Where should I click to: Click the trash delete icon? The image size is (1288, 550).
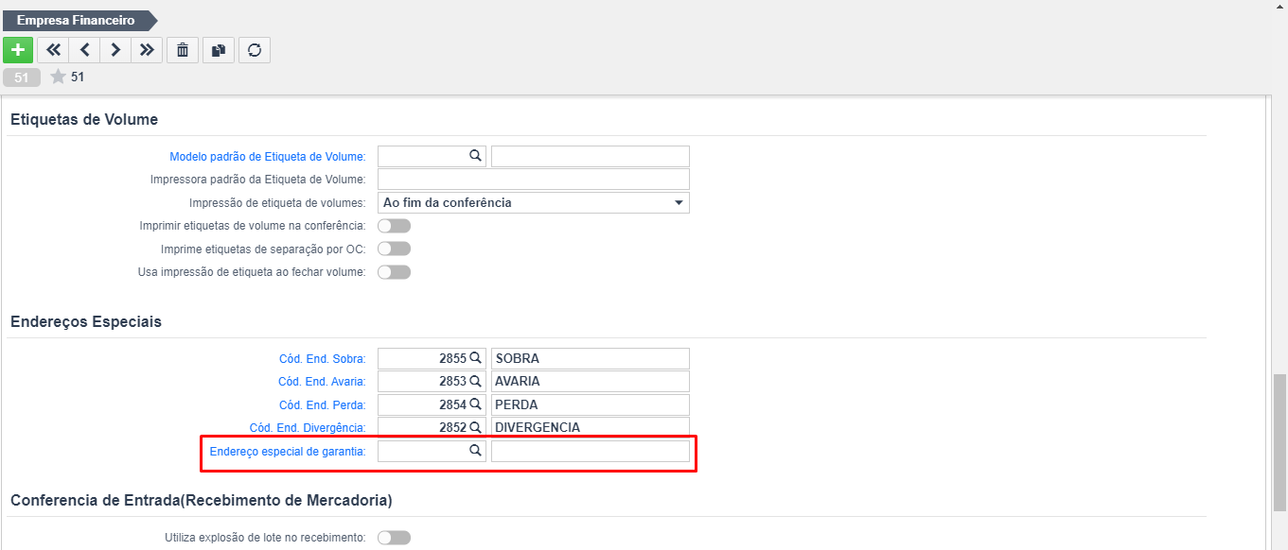coord(183,50)
